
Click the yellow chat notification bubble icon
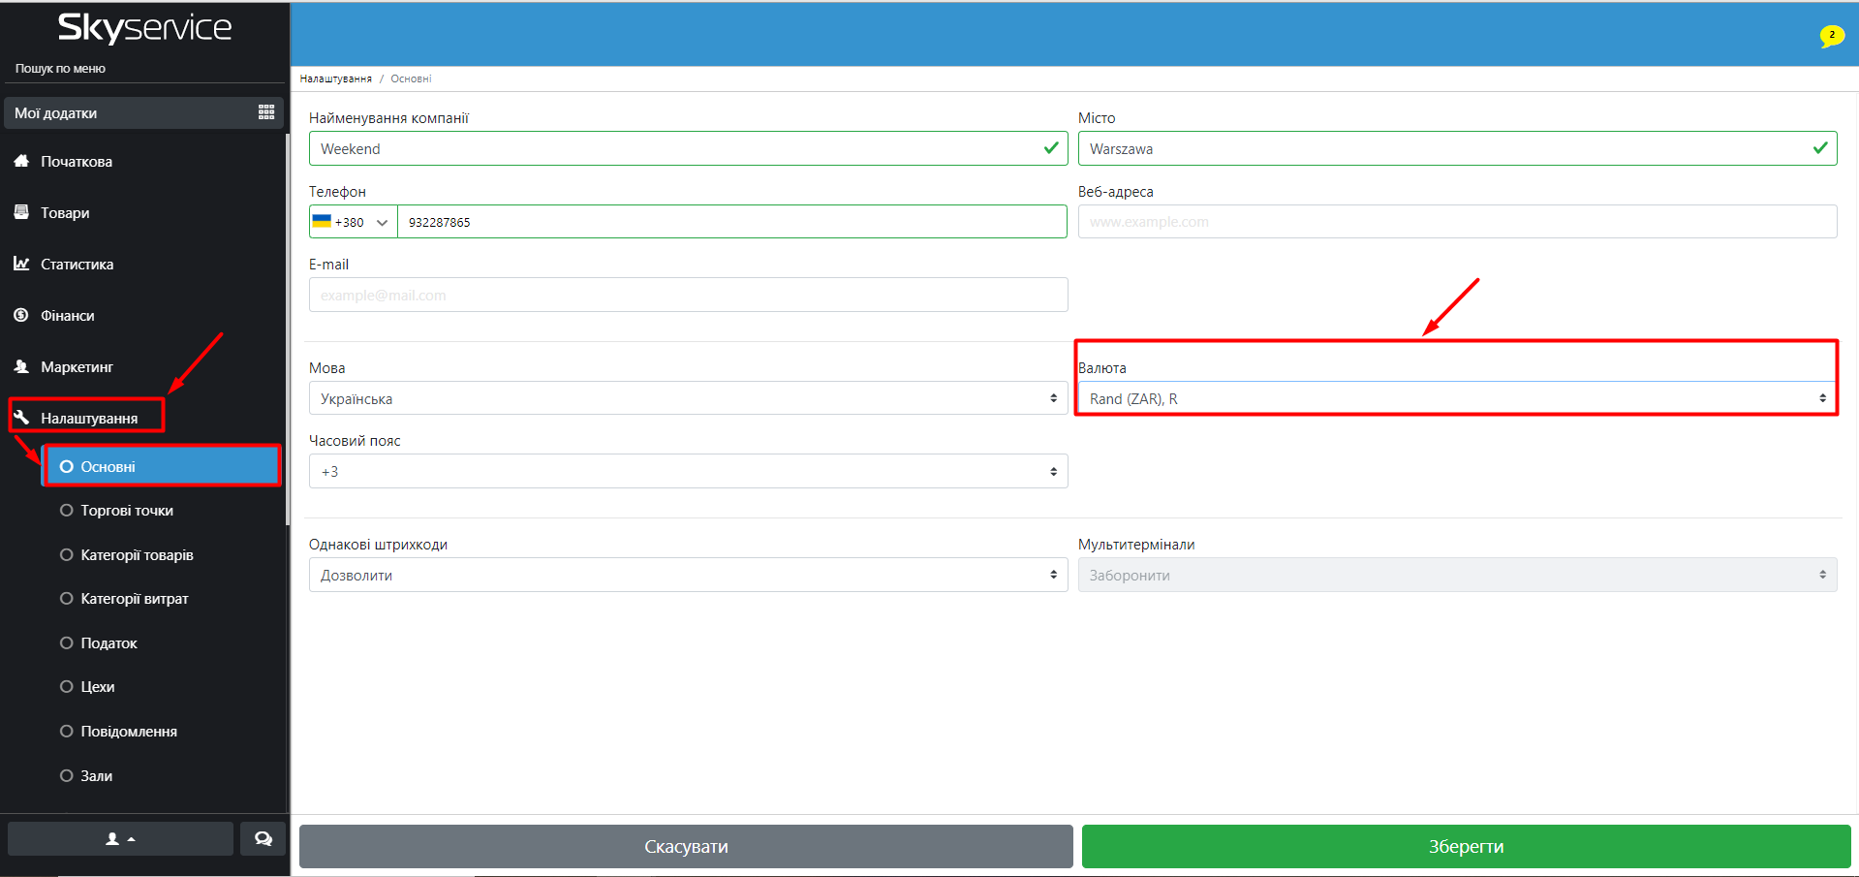click(x=1831, y=36)
